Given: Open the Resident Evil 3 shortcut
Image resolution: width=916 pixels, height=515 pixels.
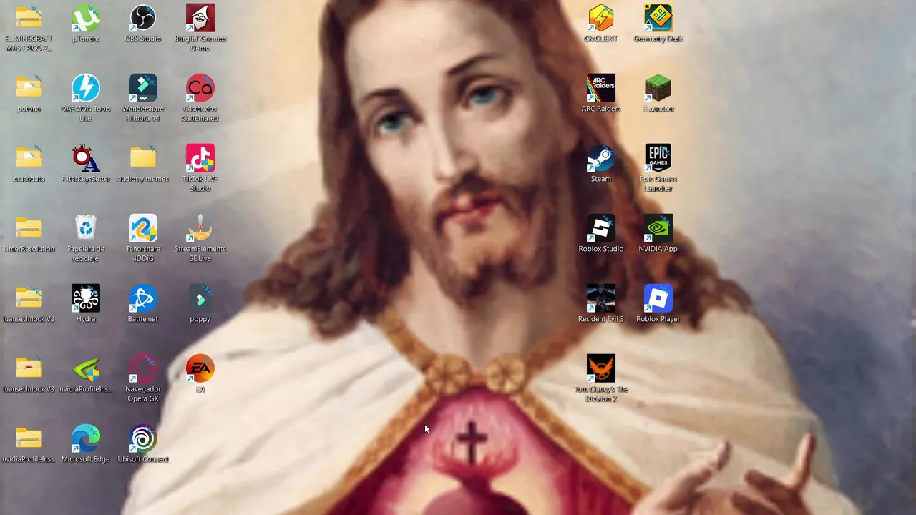Looking at the screenshot, I should pyautogui.click(x=601, y=299).
